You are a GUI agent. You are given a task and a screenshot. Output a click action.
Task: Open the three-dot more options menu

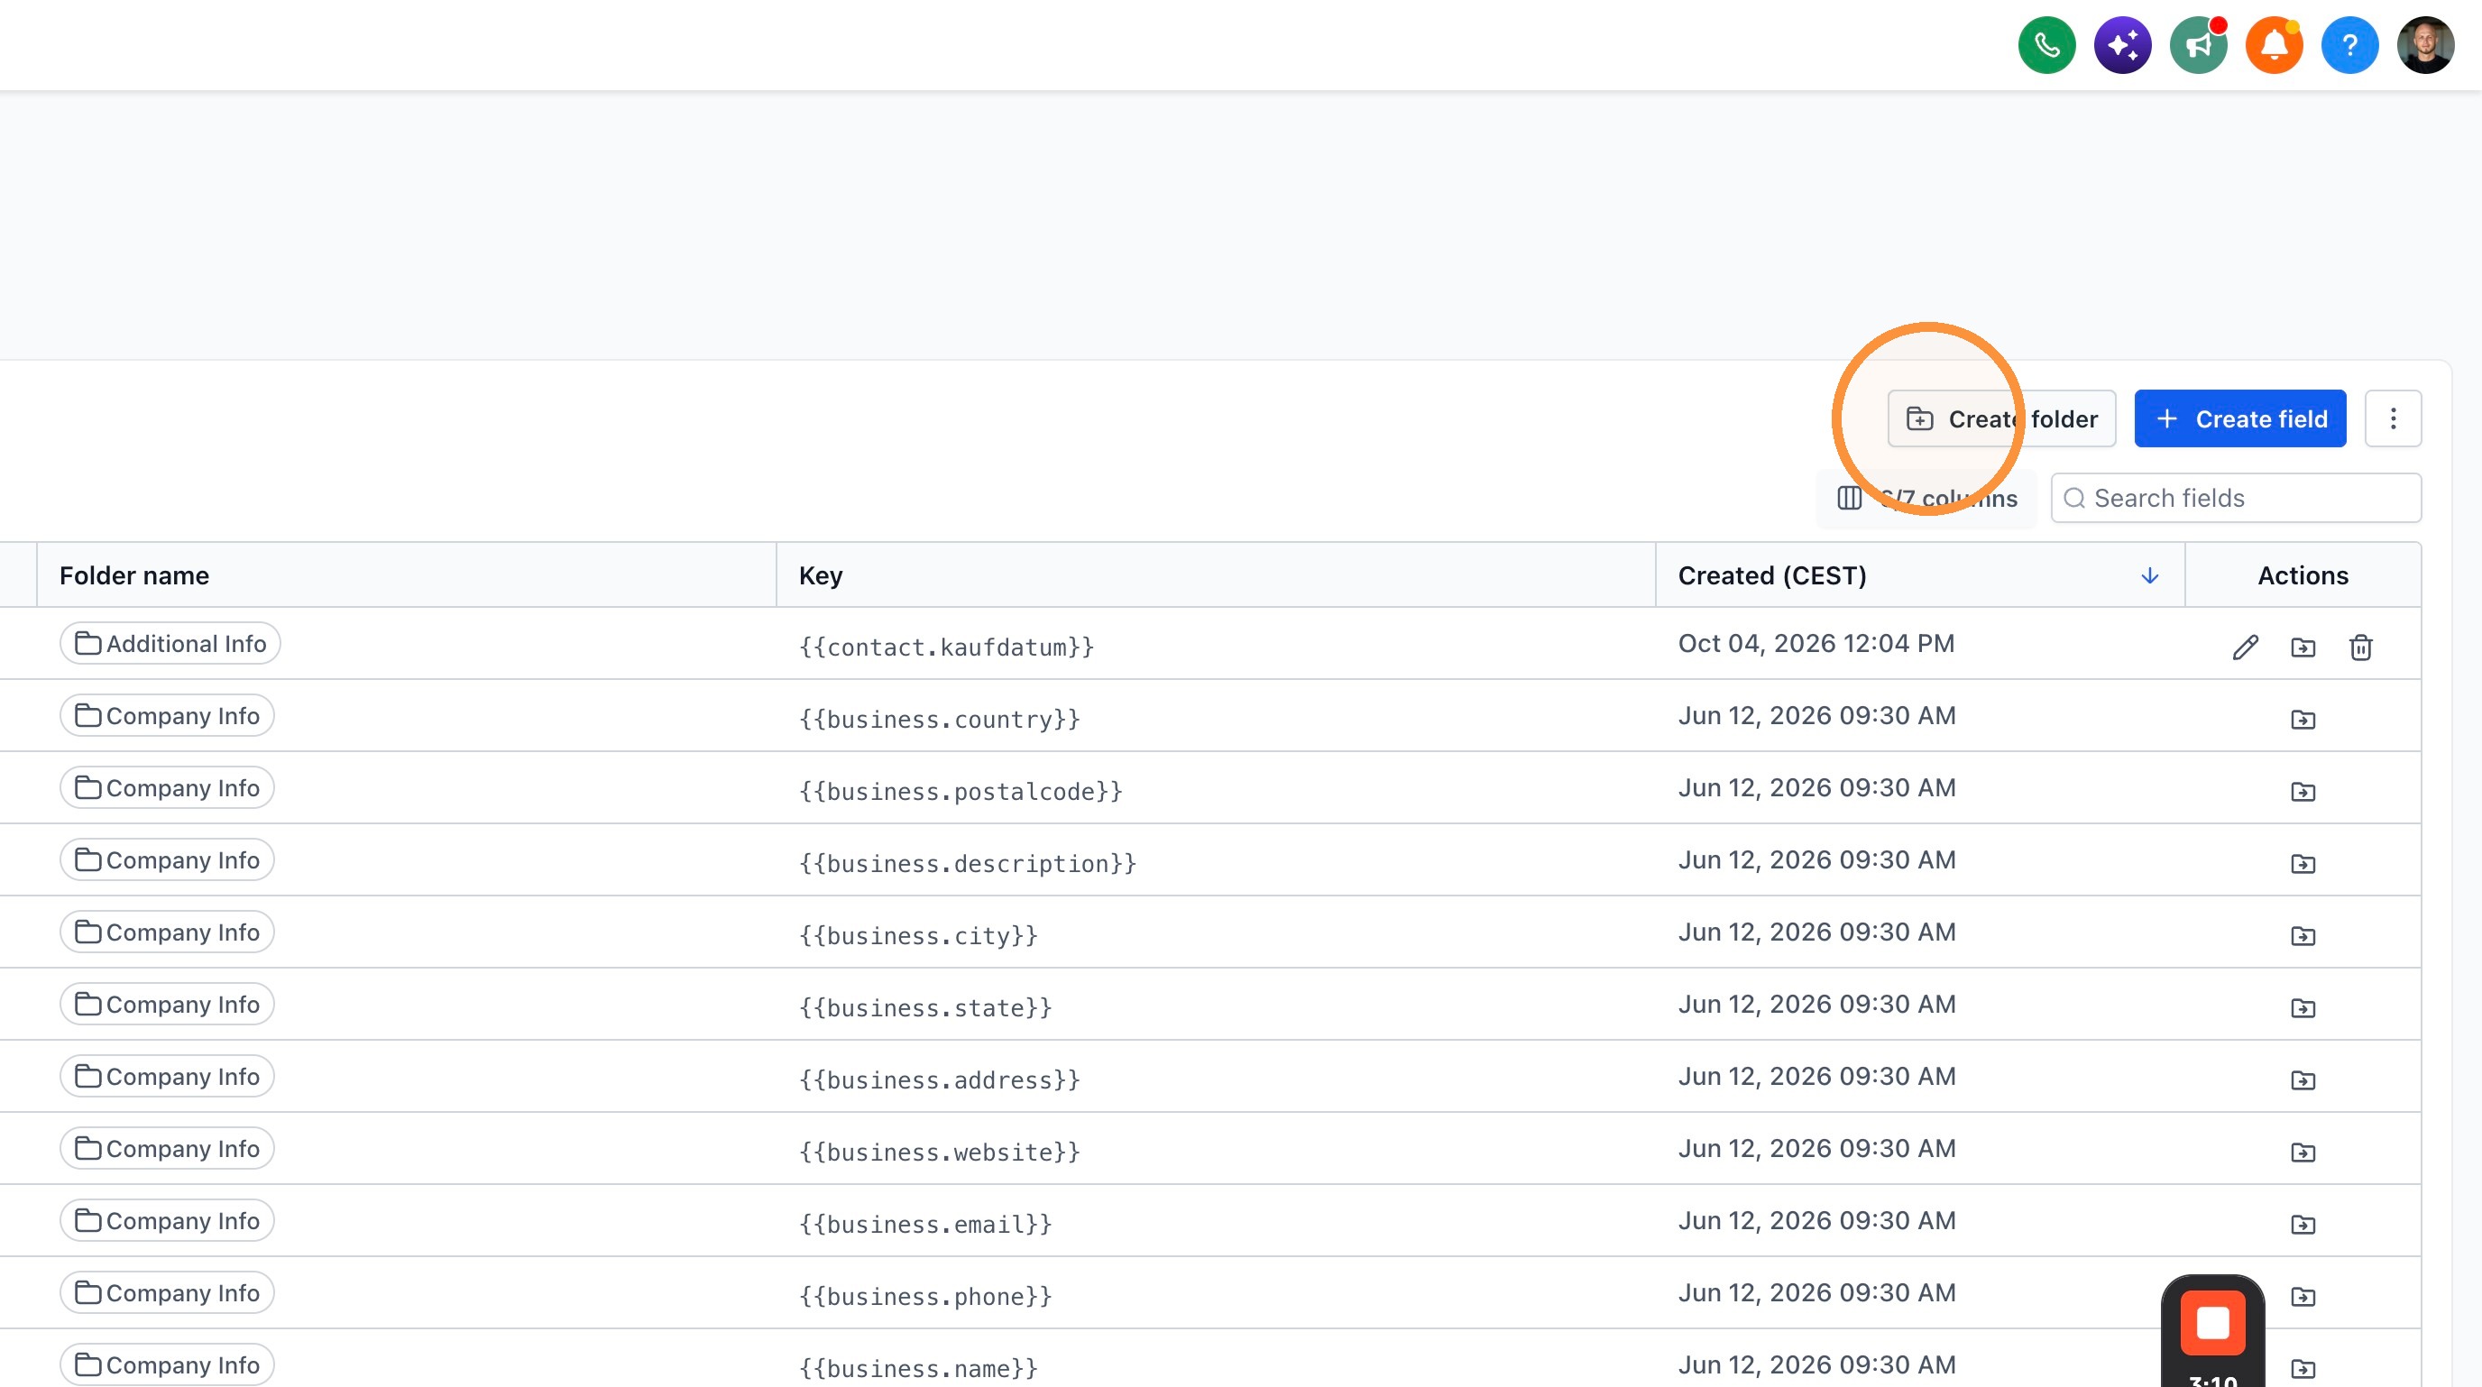pos(2394,419)
